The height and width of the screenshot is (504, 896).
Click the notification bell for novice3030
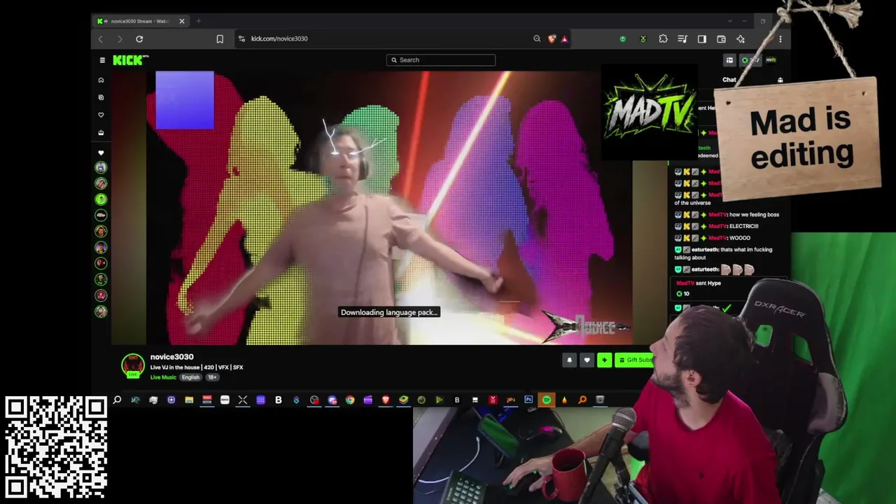click(569, 360)
